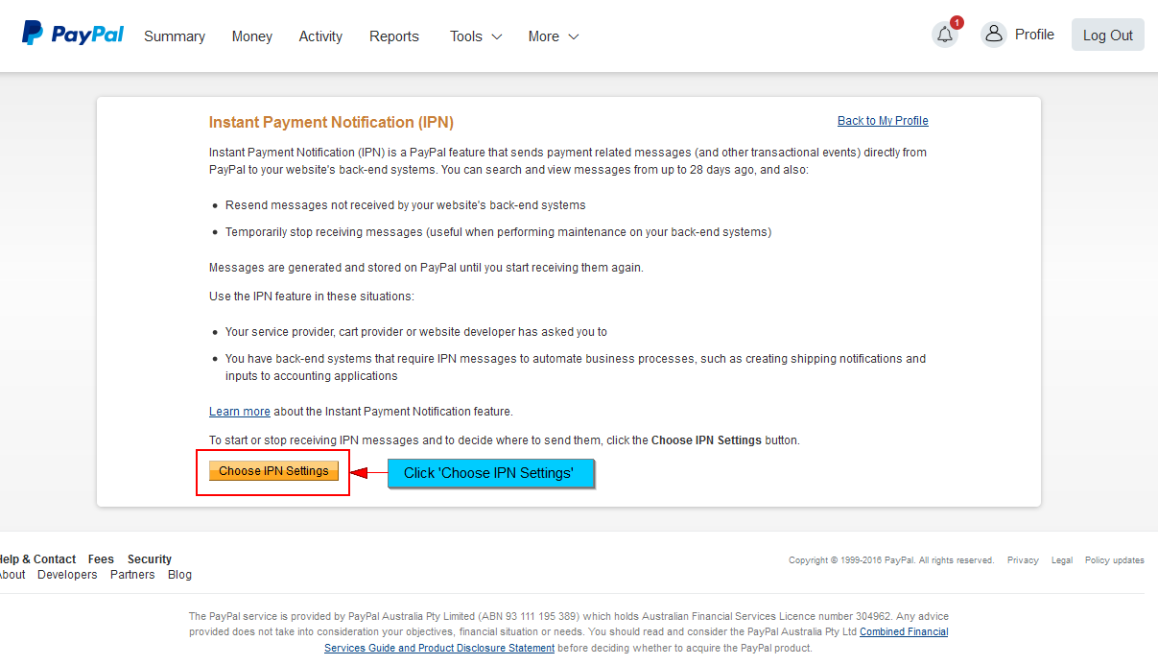This screenshot has width=1158, height=665.
Task: Open the Fees footer link
Action: coord(101,559)
